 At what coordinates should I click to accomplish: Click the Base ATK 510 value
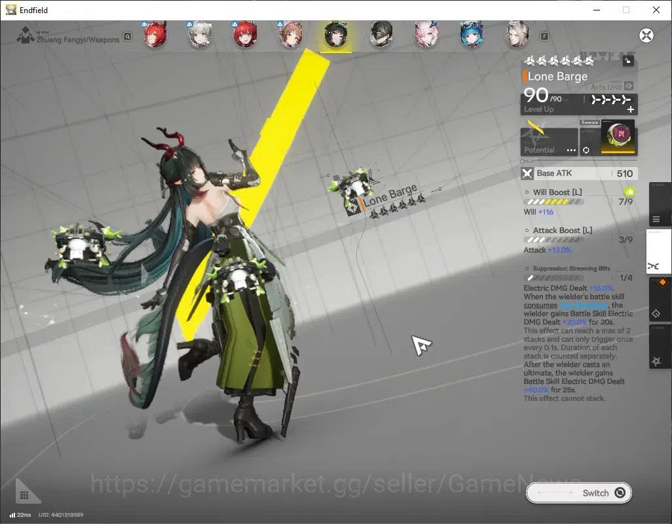pyautogui.click(x=624, y=174)
